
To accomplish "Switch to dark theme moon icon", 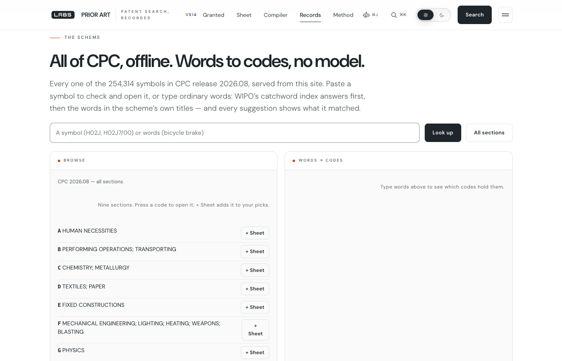I will (x=442, y=15).
